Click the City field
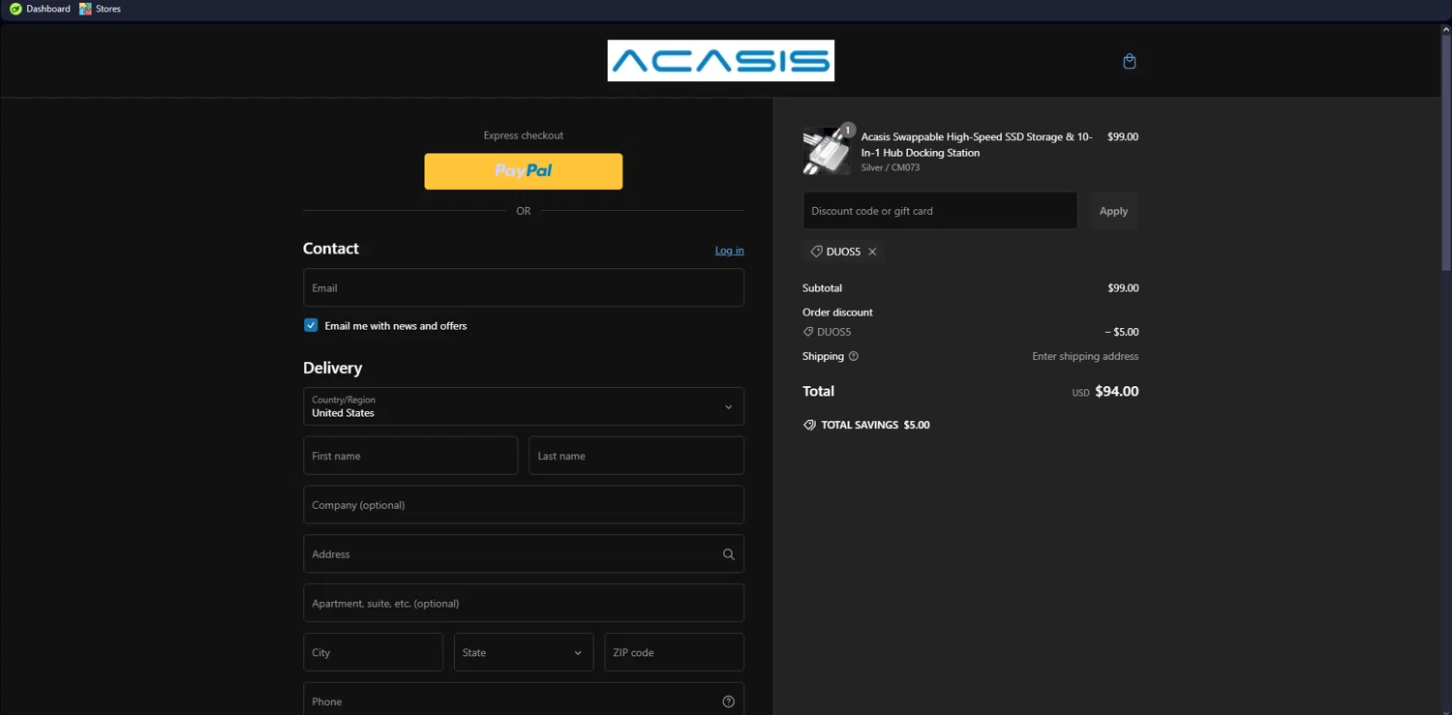 click(x=373, y=652)
